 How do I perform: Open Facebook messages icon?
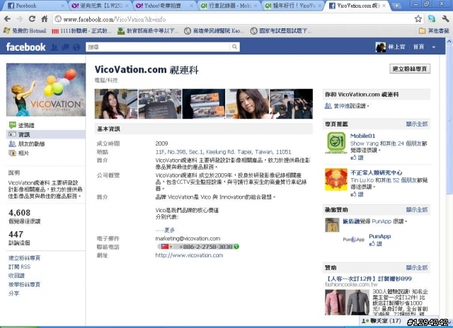pyautogui.click(x=65, y=47)
